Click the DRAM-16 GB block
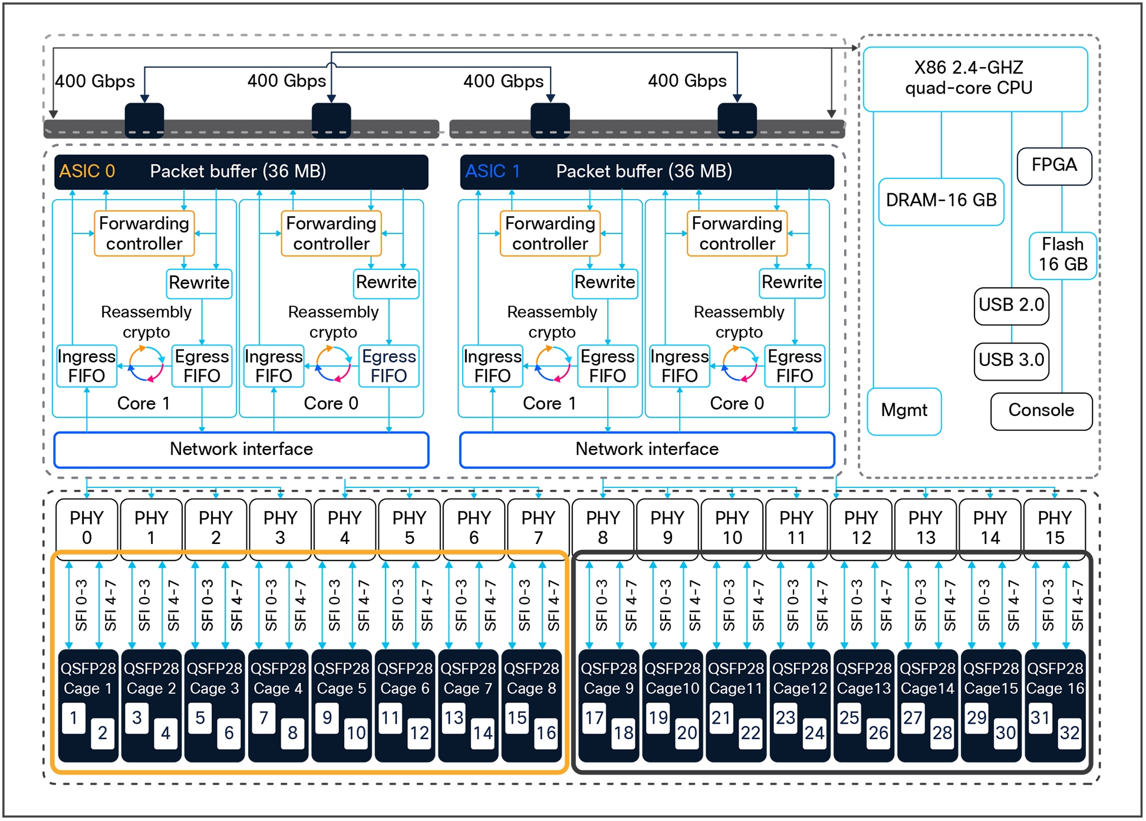The image size is (1146, 821). (x=941, y=200)
